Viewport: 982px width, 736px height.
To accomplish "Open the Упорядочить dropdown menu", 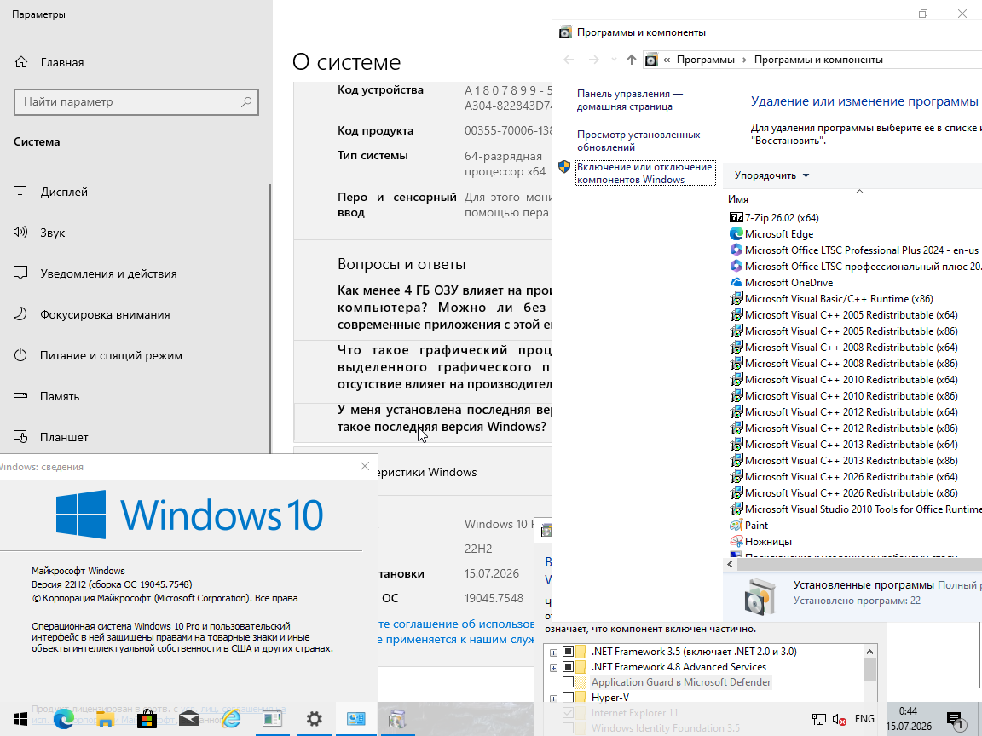I will pyautogui.click(x=771, y=175).
